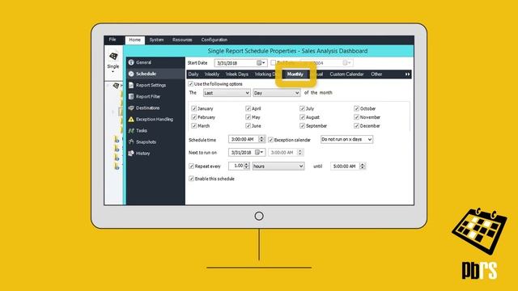
Task: Adjust the until time spinner
Action: pyautogui.click(x=363, y=167)
